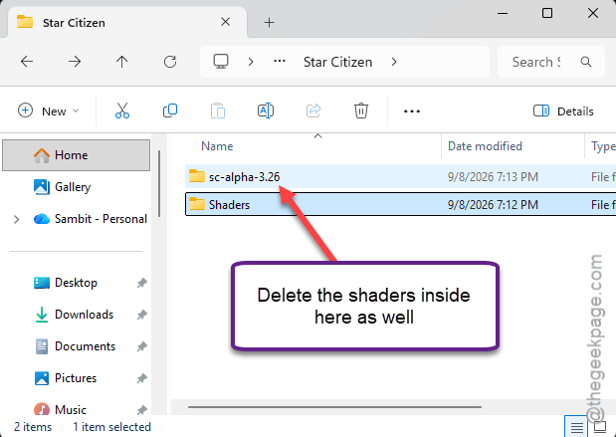Toggle the Details pane

(563, 111)
